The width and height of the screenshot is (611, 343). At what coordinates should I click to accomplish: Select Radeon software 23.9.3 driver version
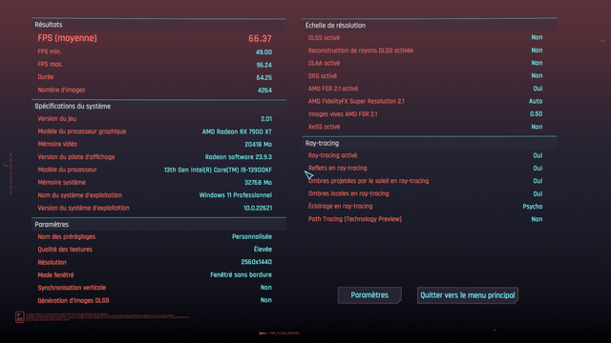point(239,157)
